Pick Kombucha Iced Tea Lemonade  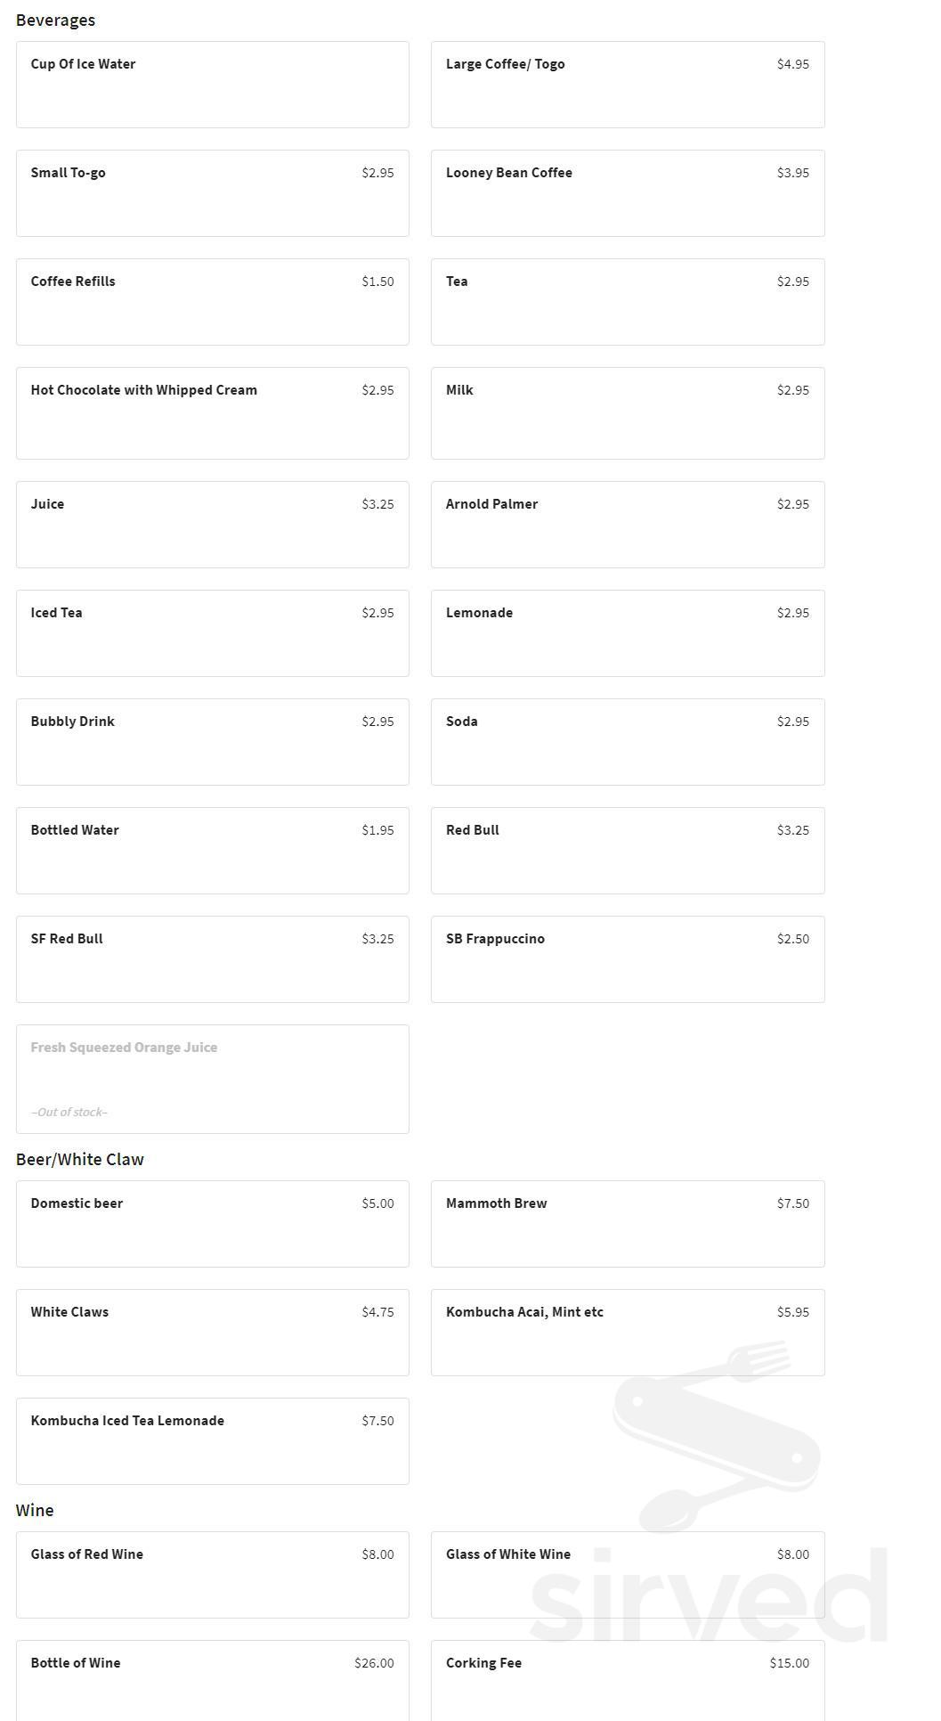tap(212, 1441)
